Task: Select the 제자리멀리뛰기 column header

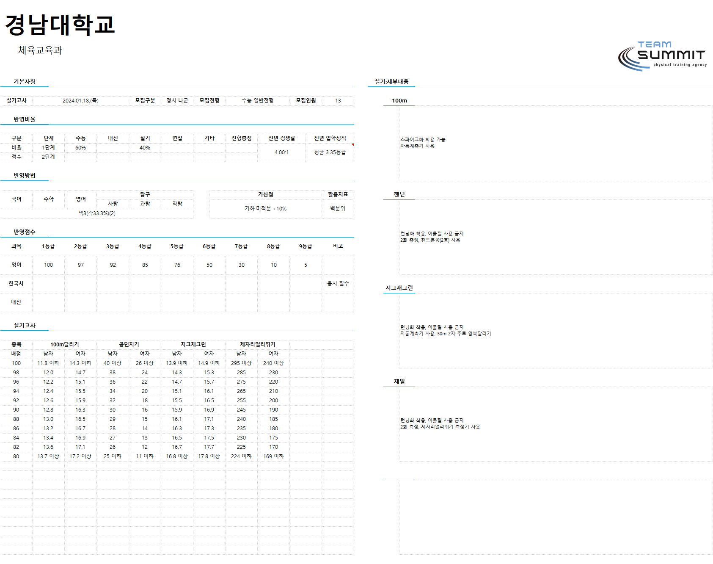Action: (x=258, y=345)
